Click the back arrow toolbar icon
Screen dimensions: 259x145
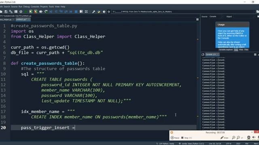[x=104, y=12]
